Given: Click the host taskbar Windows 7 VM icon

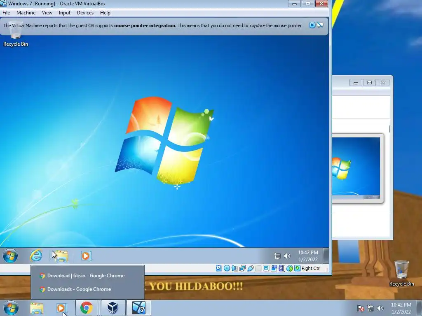Looking at the screenshot, I should (x=138, y=308).
